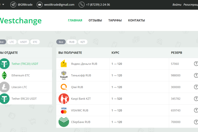Filter give currencies by USDT
The height and width of the screenshot is (132, 198).
pos(24,42)
